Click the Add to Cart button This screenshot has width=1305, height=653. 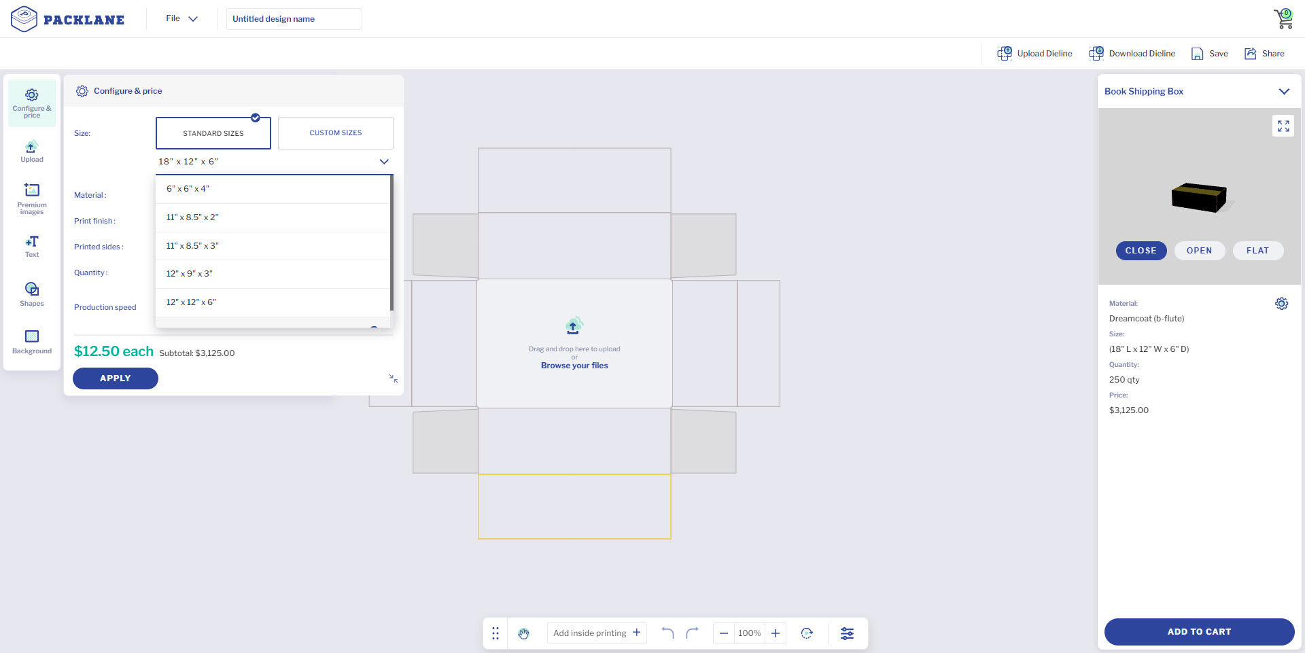tap(1198, 632)
